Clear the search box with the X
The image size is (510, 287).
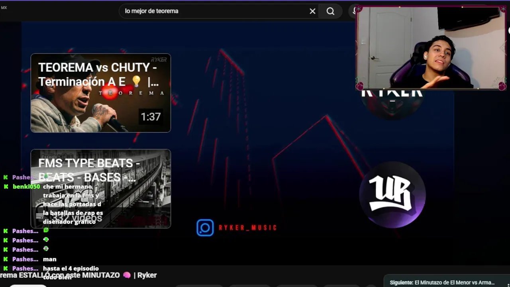click(x=312, y=11)
